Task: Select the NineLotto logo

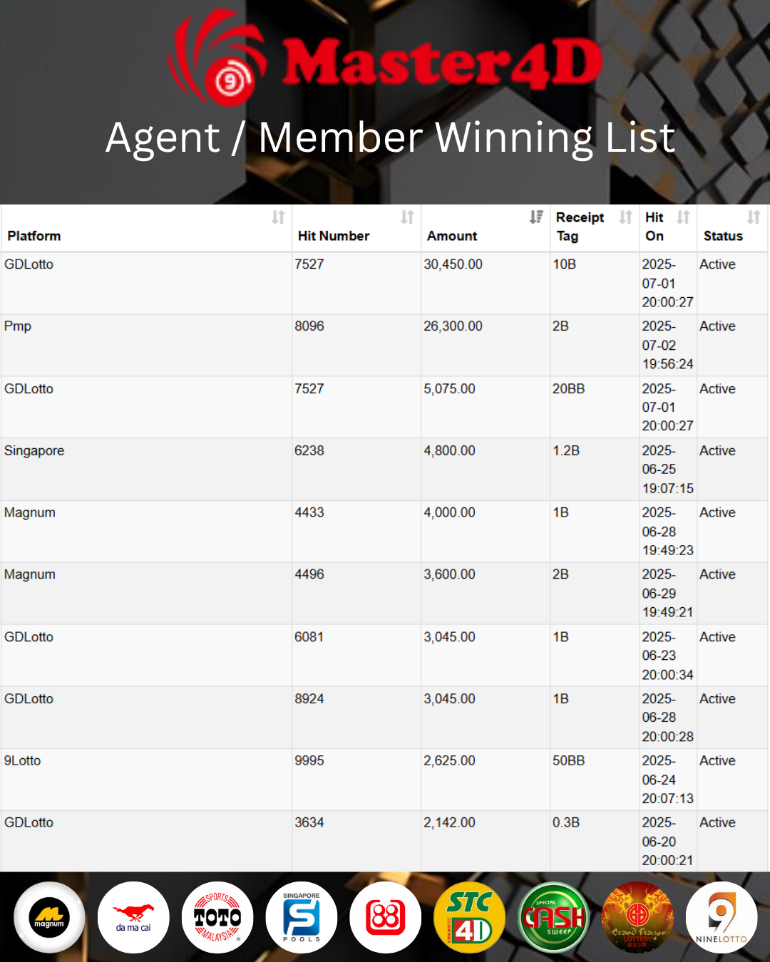Action: 722,917
